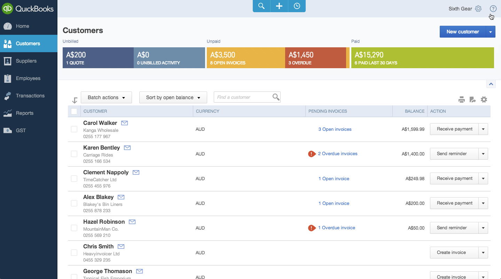Print the customer list
Screen dimensions: 501x279
pyautogui.click(x=462, y=100)
